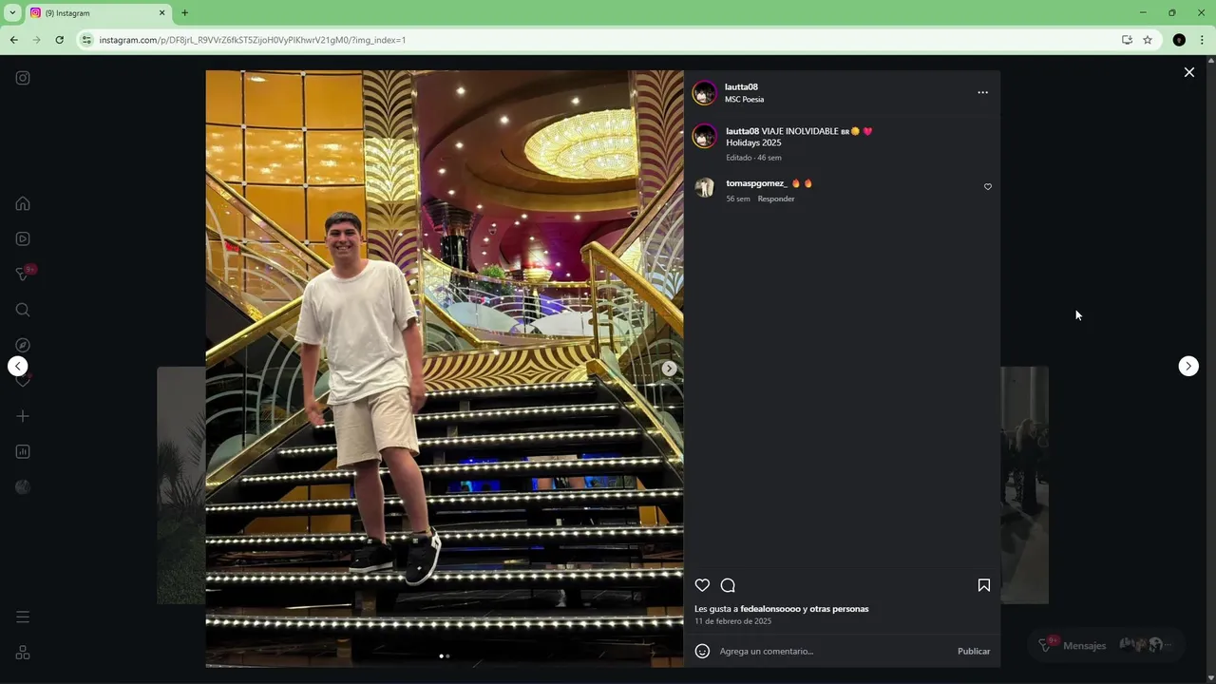This screenshot has width=1216, height=684.
Task: Show next photo in the carousel
Action: pyautogui.click(x=669, y=369)
